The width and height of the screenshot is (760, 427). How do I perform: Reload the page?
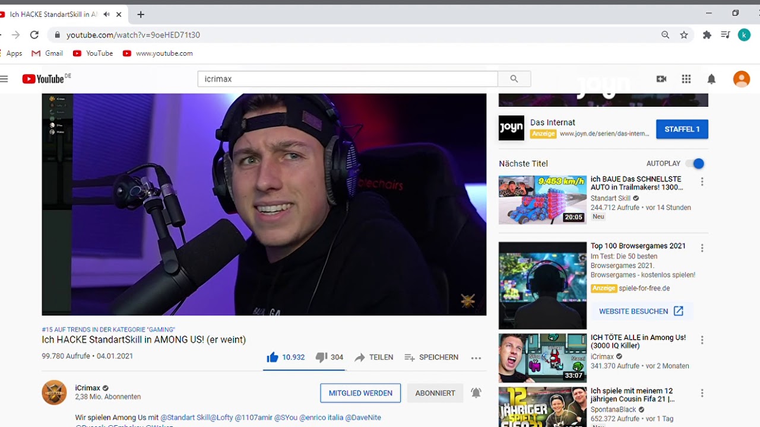click(34, 35)
